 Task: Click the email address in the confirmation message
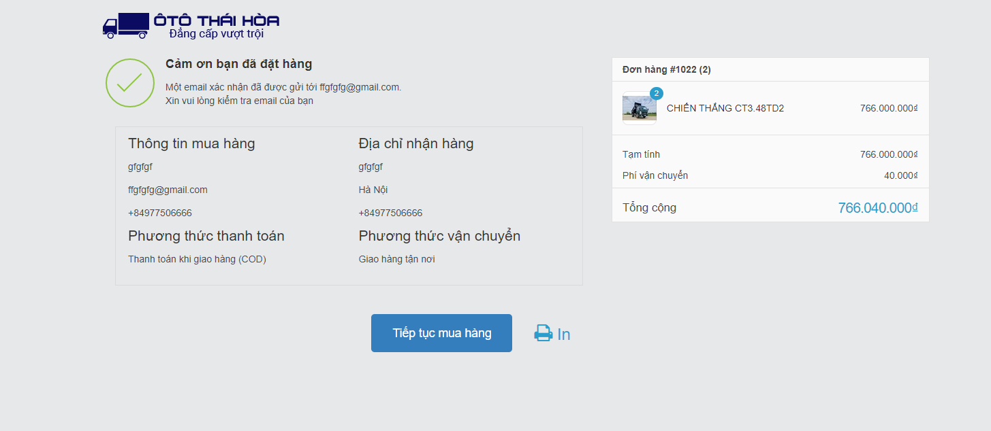pyautogui.click(x=360, y=87)
